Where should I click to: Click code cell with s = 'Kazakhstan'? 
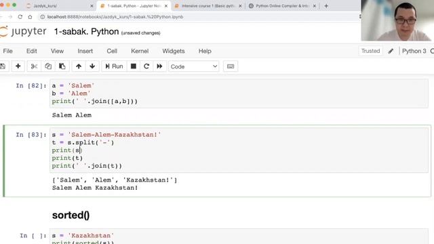click(239, 237)
